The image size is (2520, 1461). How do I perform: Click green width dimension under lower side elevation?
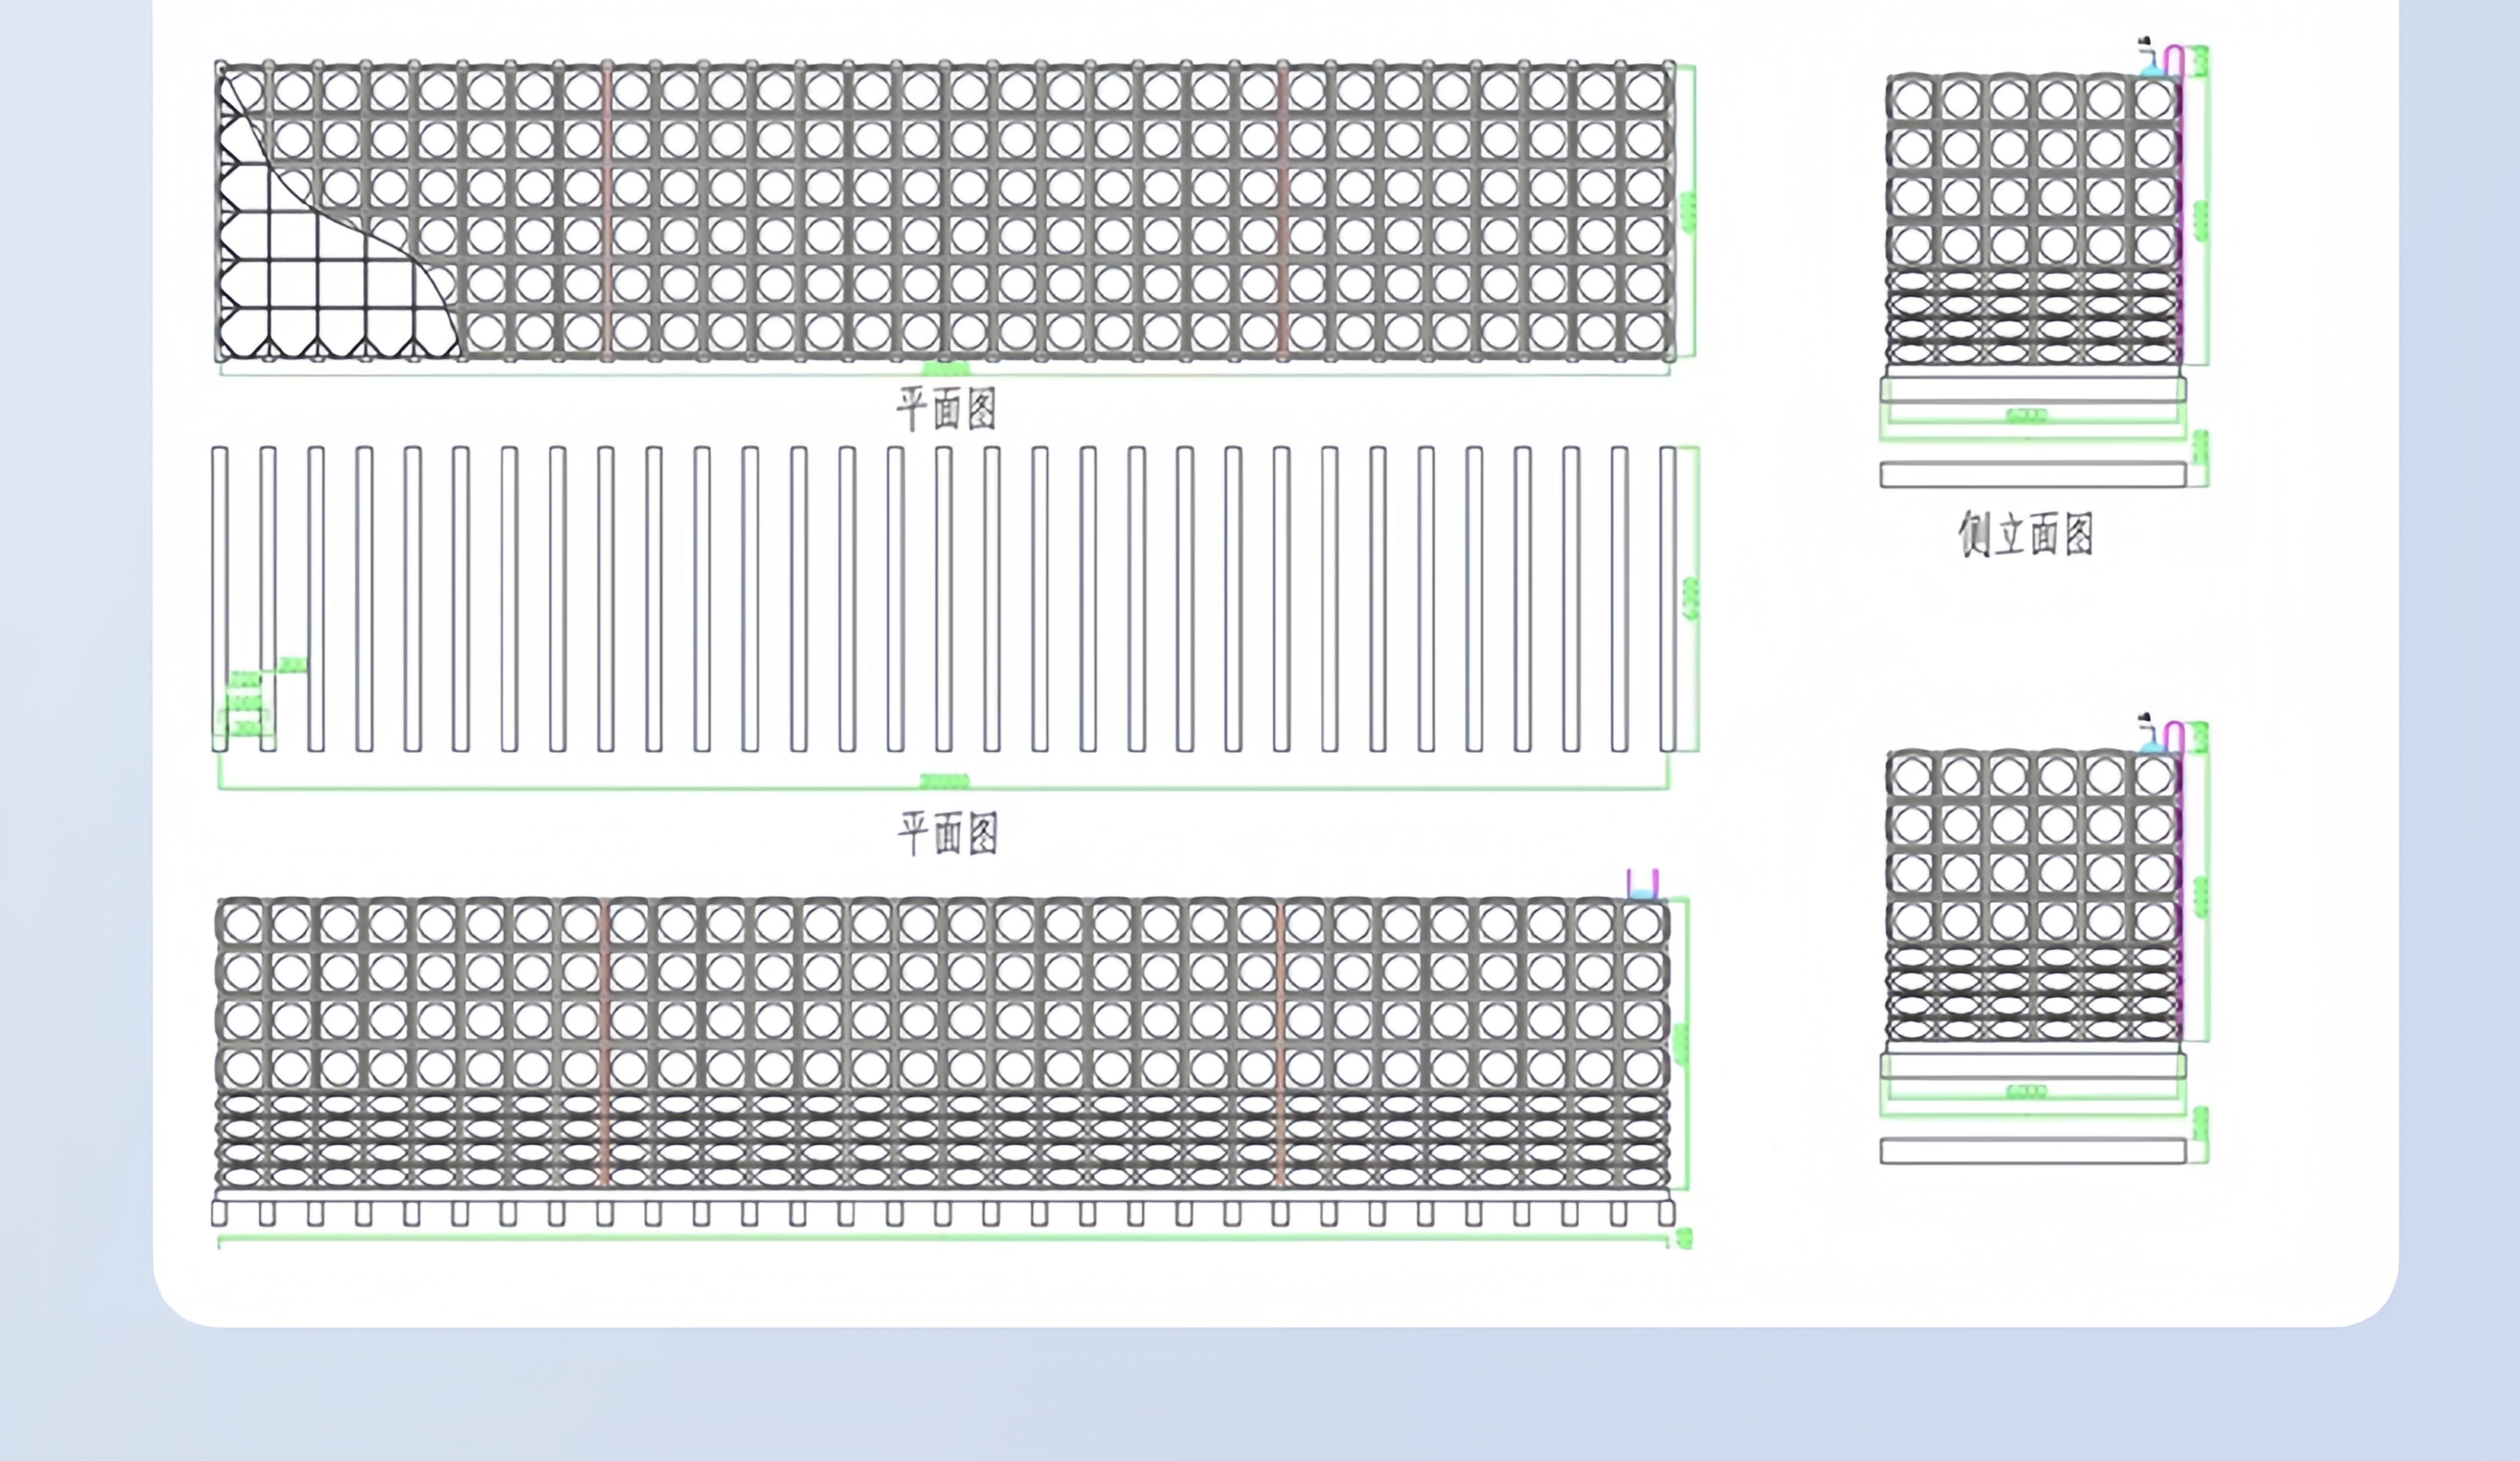click(2027, 1092)
